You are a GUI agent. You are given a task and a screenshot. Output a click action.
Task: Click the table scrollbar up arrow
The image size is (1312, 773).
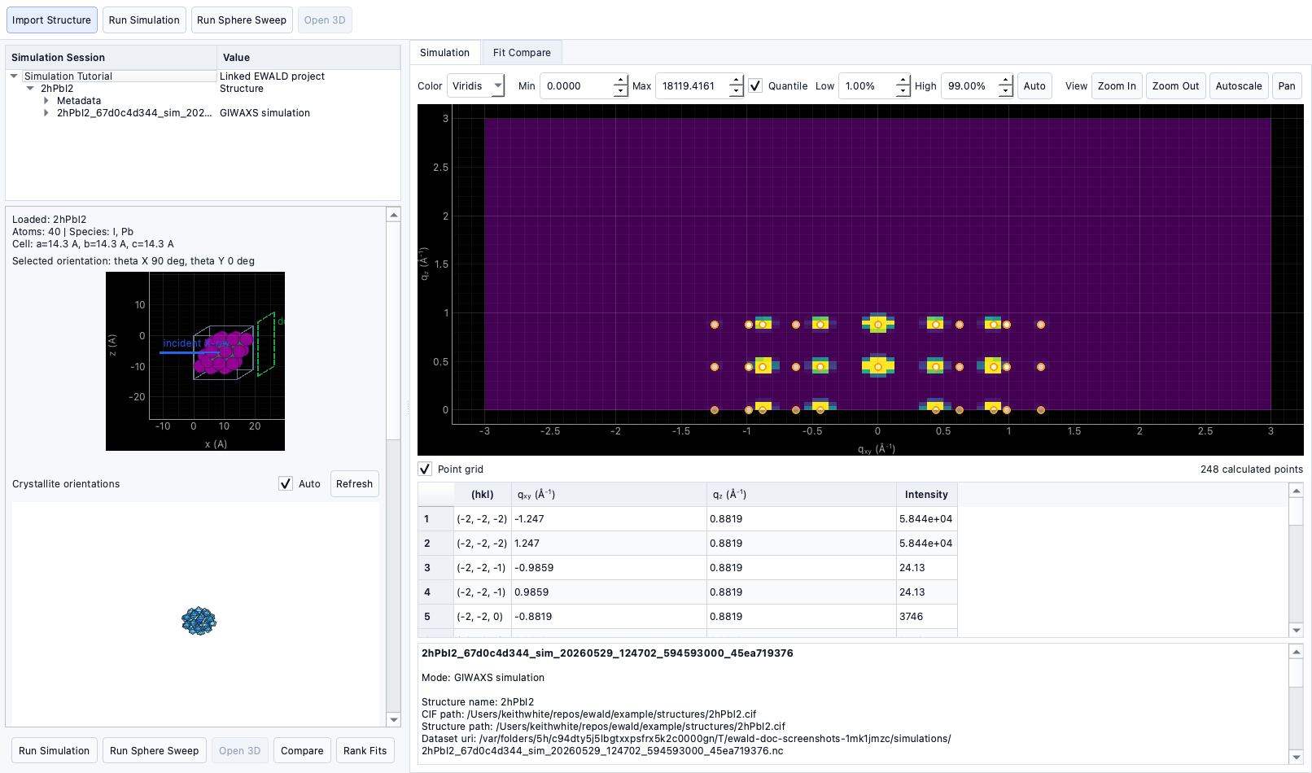point(1297,490)
